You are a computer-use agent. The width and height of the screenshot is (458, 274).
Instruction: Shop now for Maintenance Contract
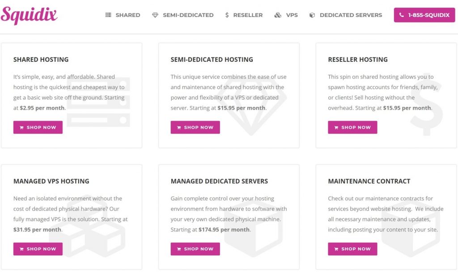point(352,249)
